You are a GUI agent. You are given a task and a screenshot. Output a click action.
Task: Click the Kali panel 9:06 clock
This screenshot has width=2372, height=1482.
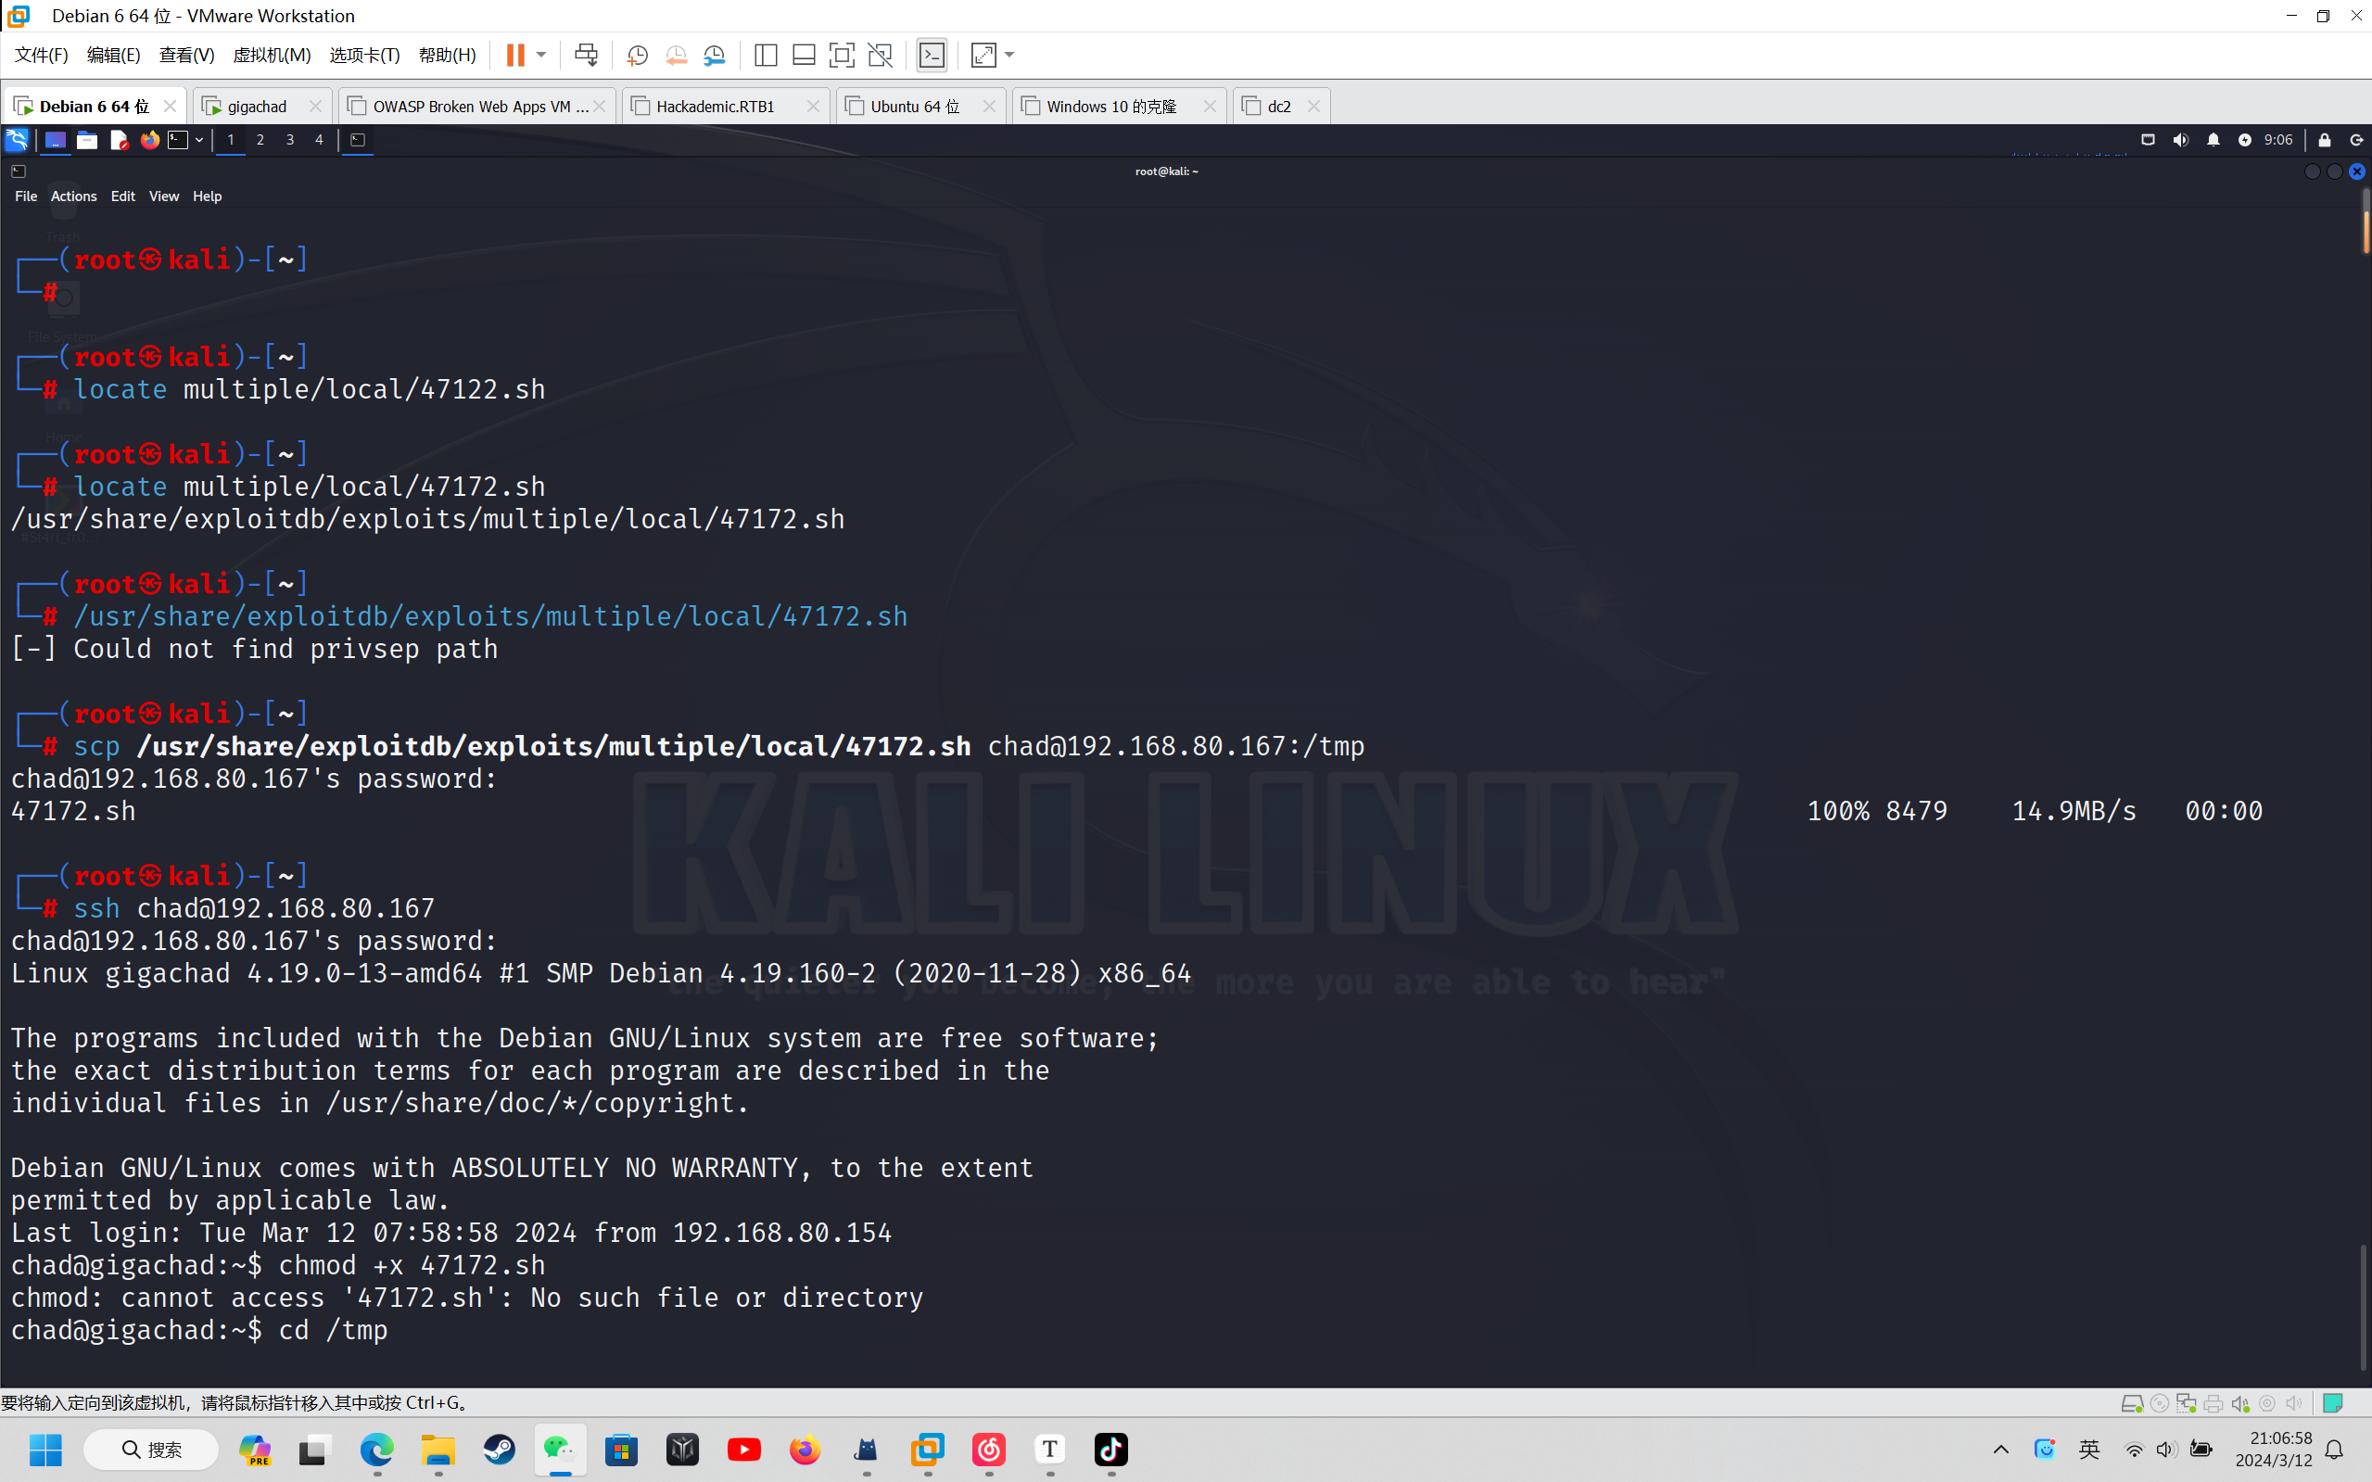pyautogui.click(x=2277, y=140)
